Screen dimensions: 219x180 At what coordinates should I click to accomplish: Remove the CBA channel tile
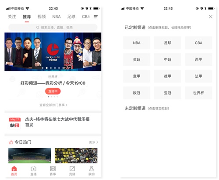pyautogui.click(x=198, y=43)
